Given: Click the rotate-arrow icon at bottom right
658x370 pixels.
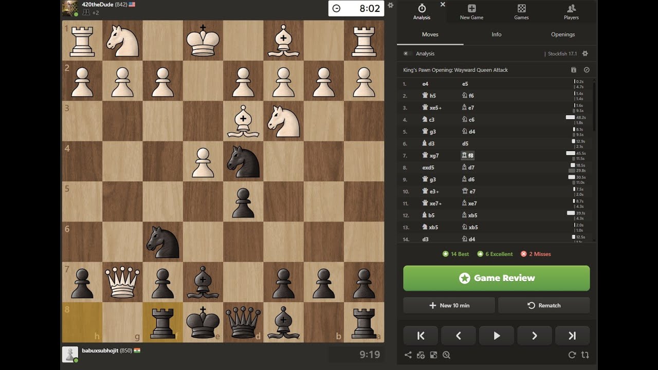Looking at the screenshot, I should [x=572, y=355].
